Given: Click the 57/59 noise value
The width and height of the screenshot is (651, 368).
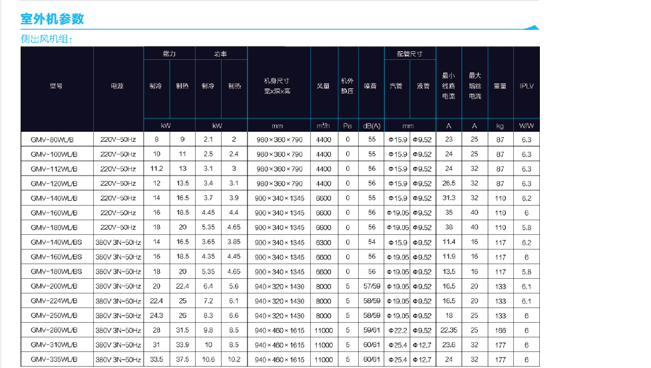Looking at the screenshot, I should [x=371, y=286].
